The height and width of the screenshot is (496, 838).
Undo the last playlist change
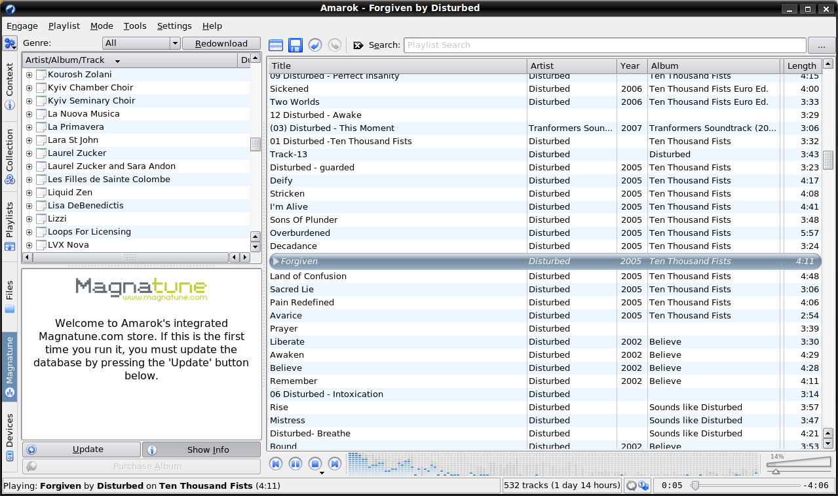click(315, 45)
